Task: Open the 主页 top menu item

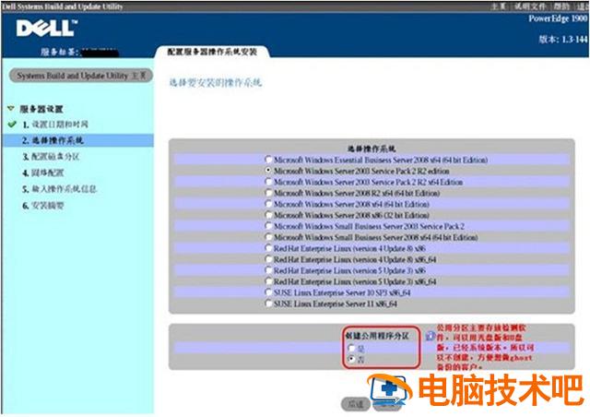Action: pyautogui.click(x=499, y=6)
